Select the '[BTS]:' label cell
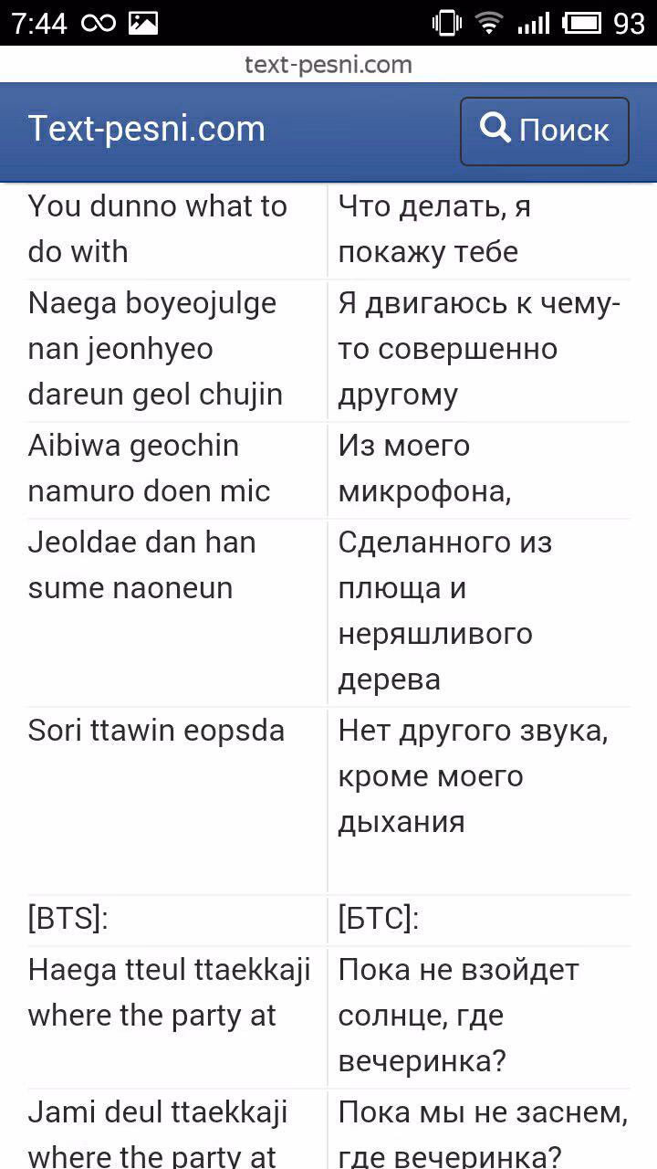Image resolution: width=657 pixels, height=1169 pixels. (68, 919)
